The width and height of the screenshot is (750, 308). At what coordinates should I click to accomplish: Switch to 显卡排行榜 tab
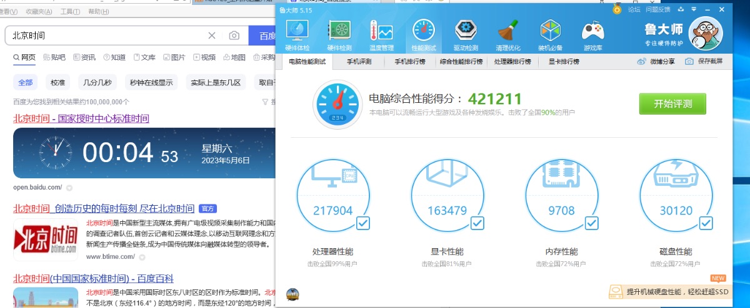click(564, 62)
